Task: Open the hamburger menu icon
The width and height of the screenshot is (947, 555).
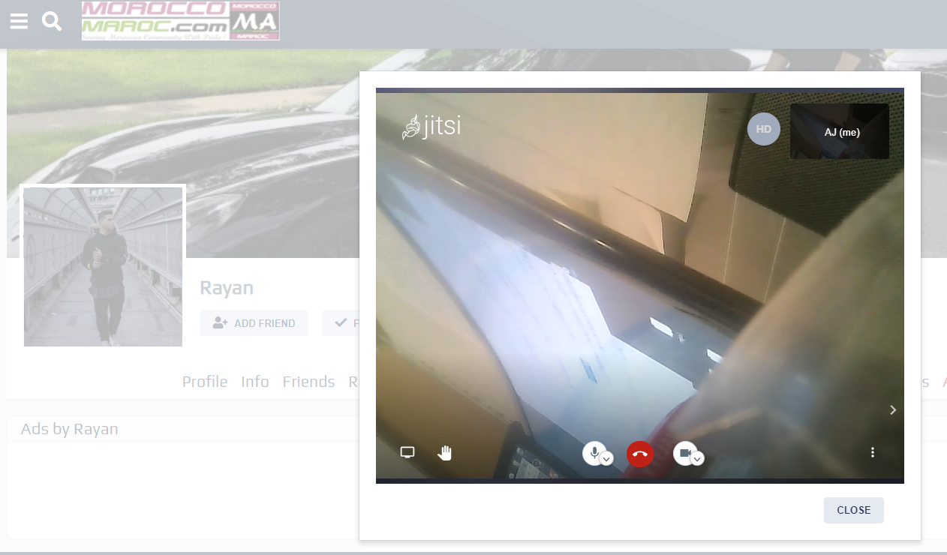Action: click(x=19, y=21)
